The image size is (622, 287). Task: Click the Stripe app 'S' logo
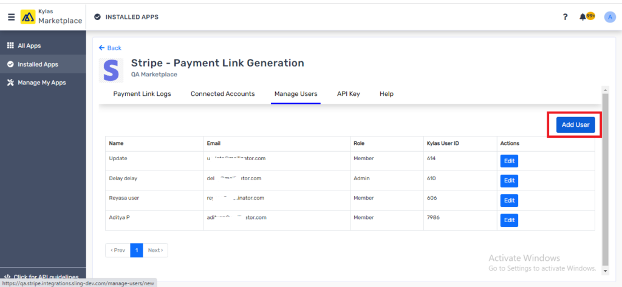(x=111, y=70)
